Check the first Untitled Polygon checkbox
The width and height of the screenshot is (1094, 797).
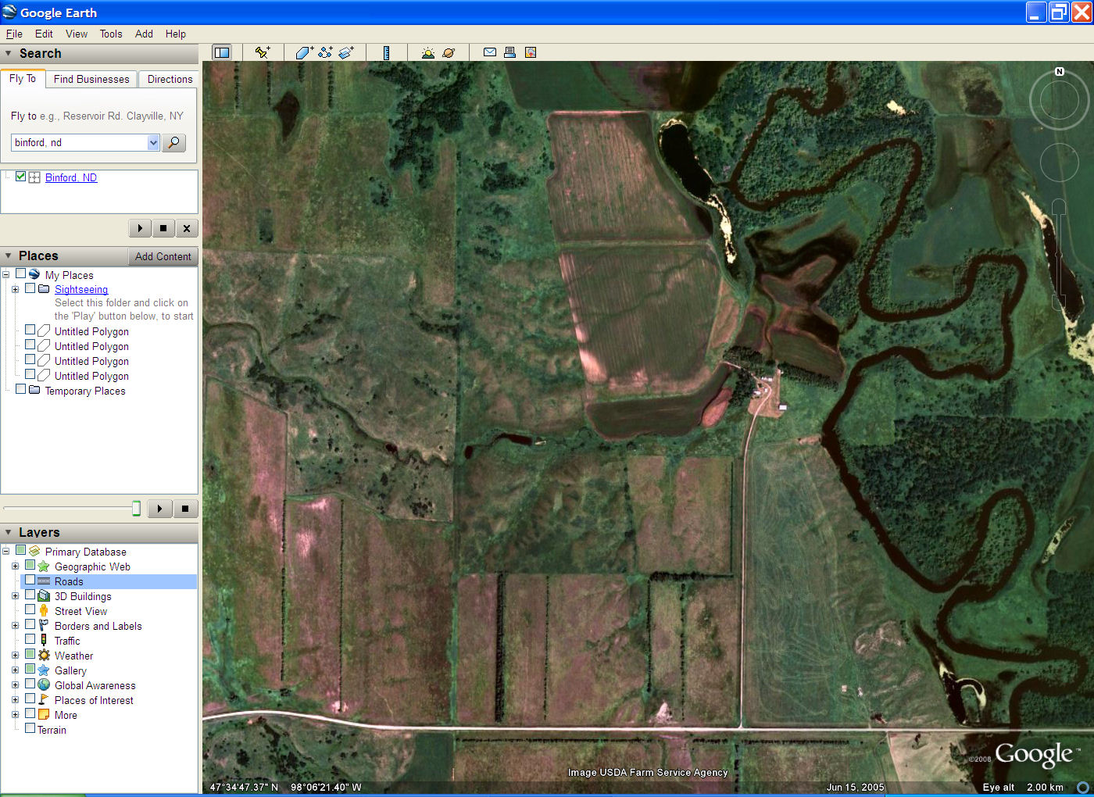(30, 330)
